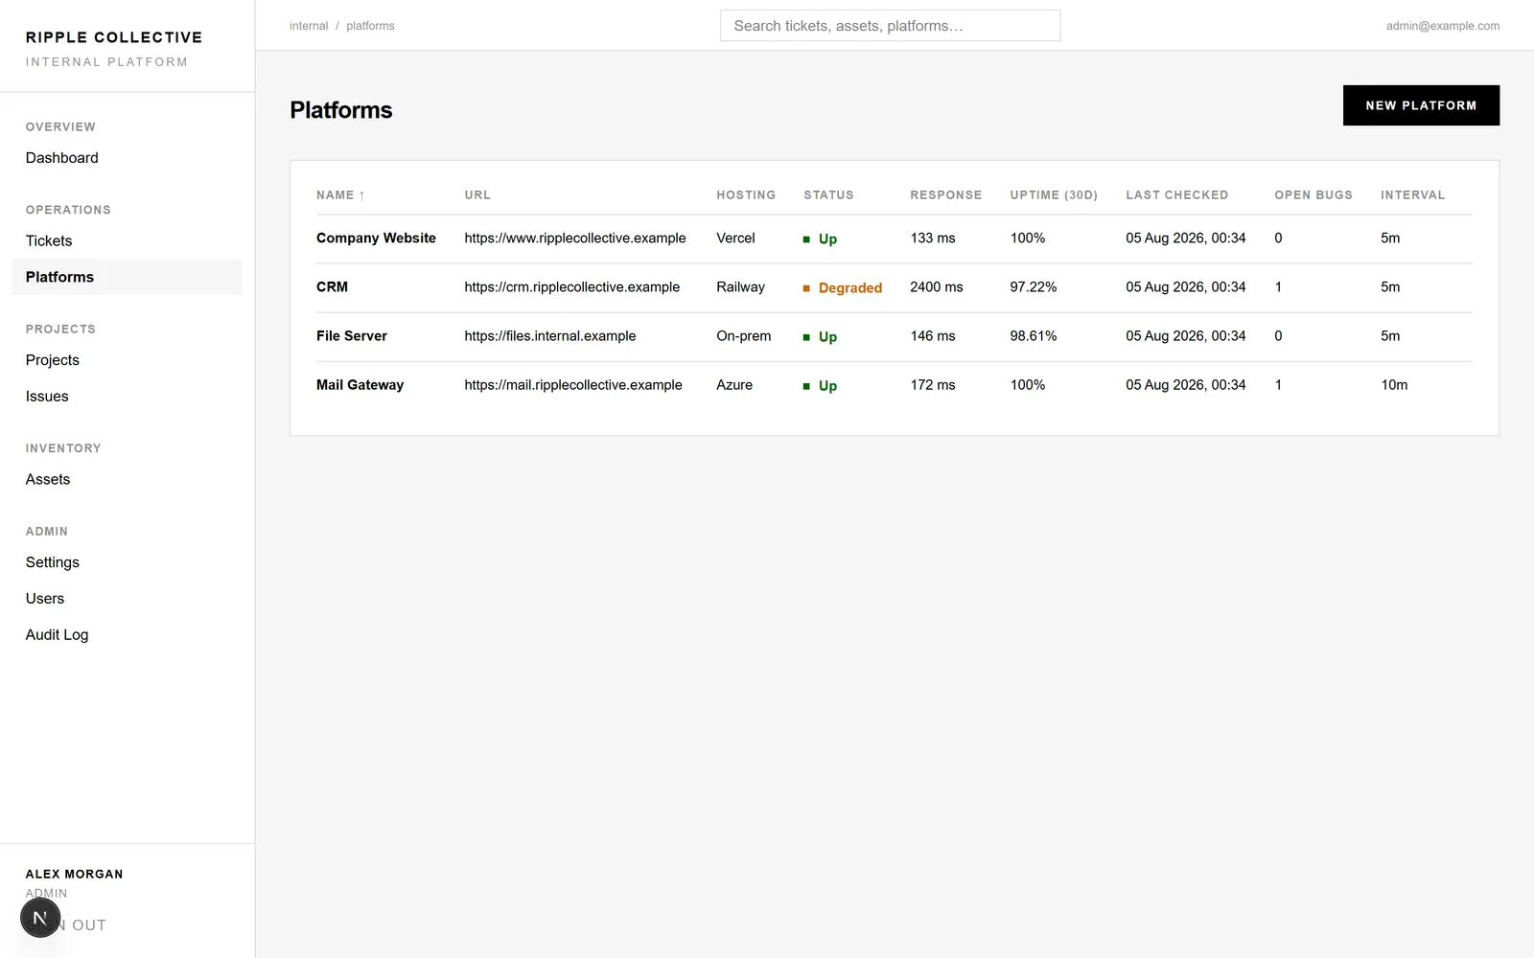
Task: Click URL https://files.internal.example
Action: click(x=550, y=336)
